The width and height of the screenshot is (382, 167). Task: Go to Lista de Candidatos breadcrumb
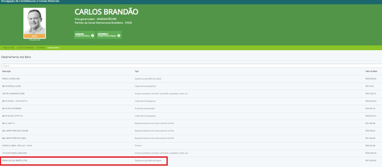tap(25, 48)
